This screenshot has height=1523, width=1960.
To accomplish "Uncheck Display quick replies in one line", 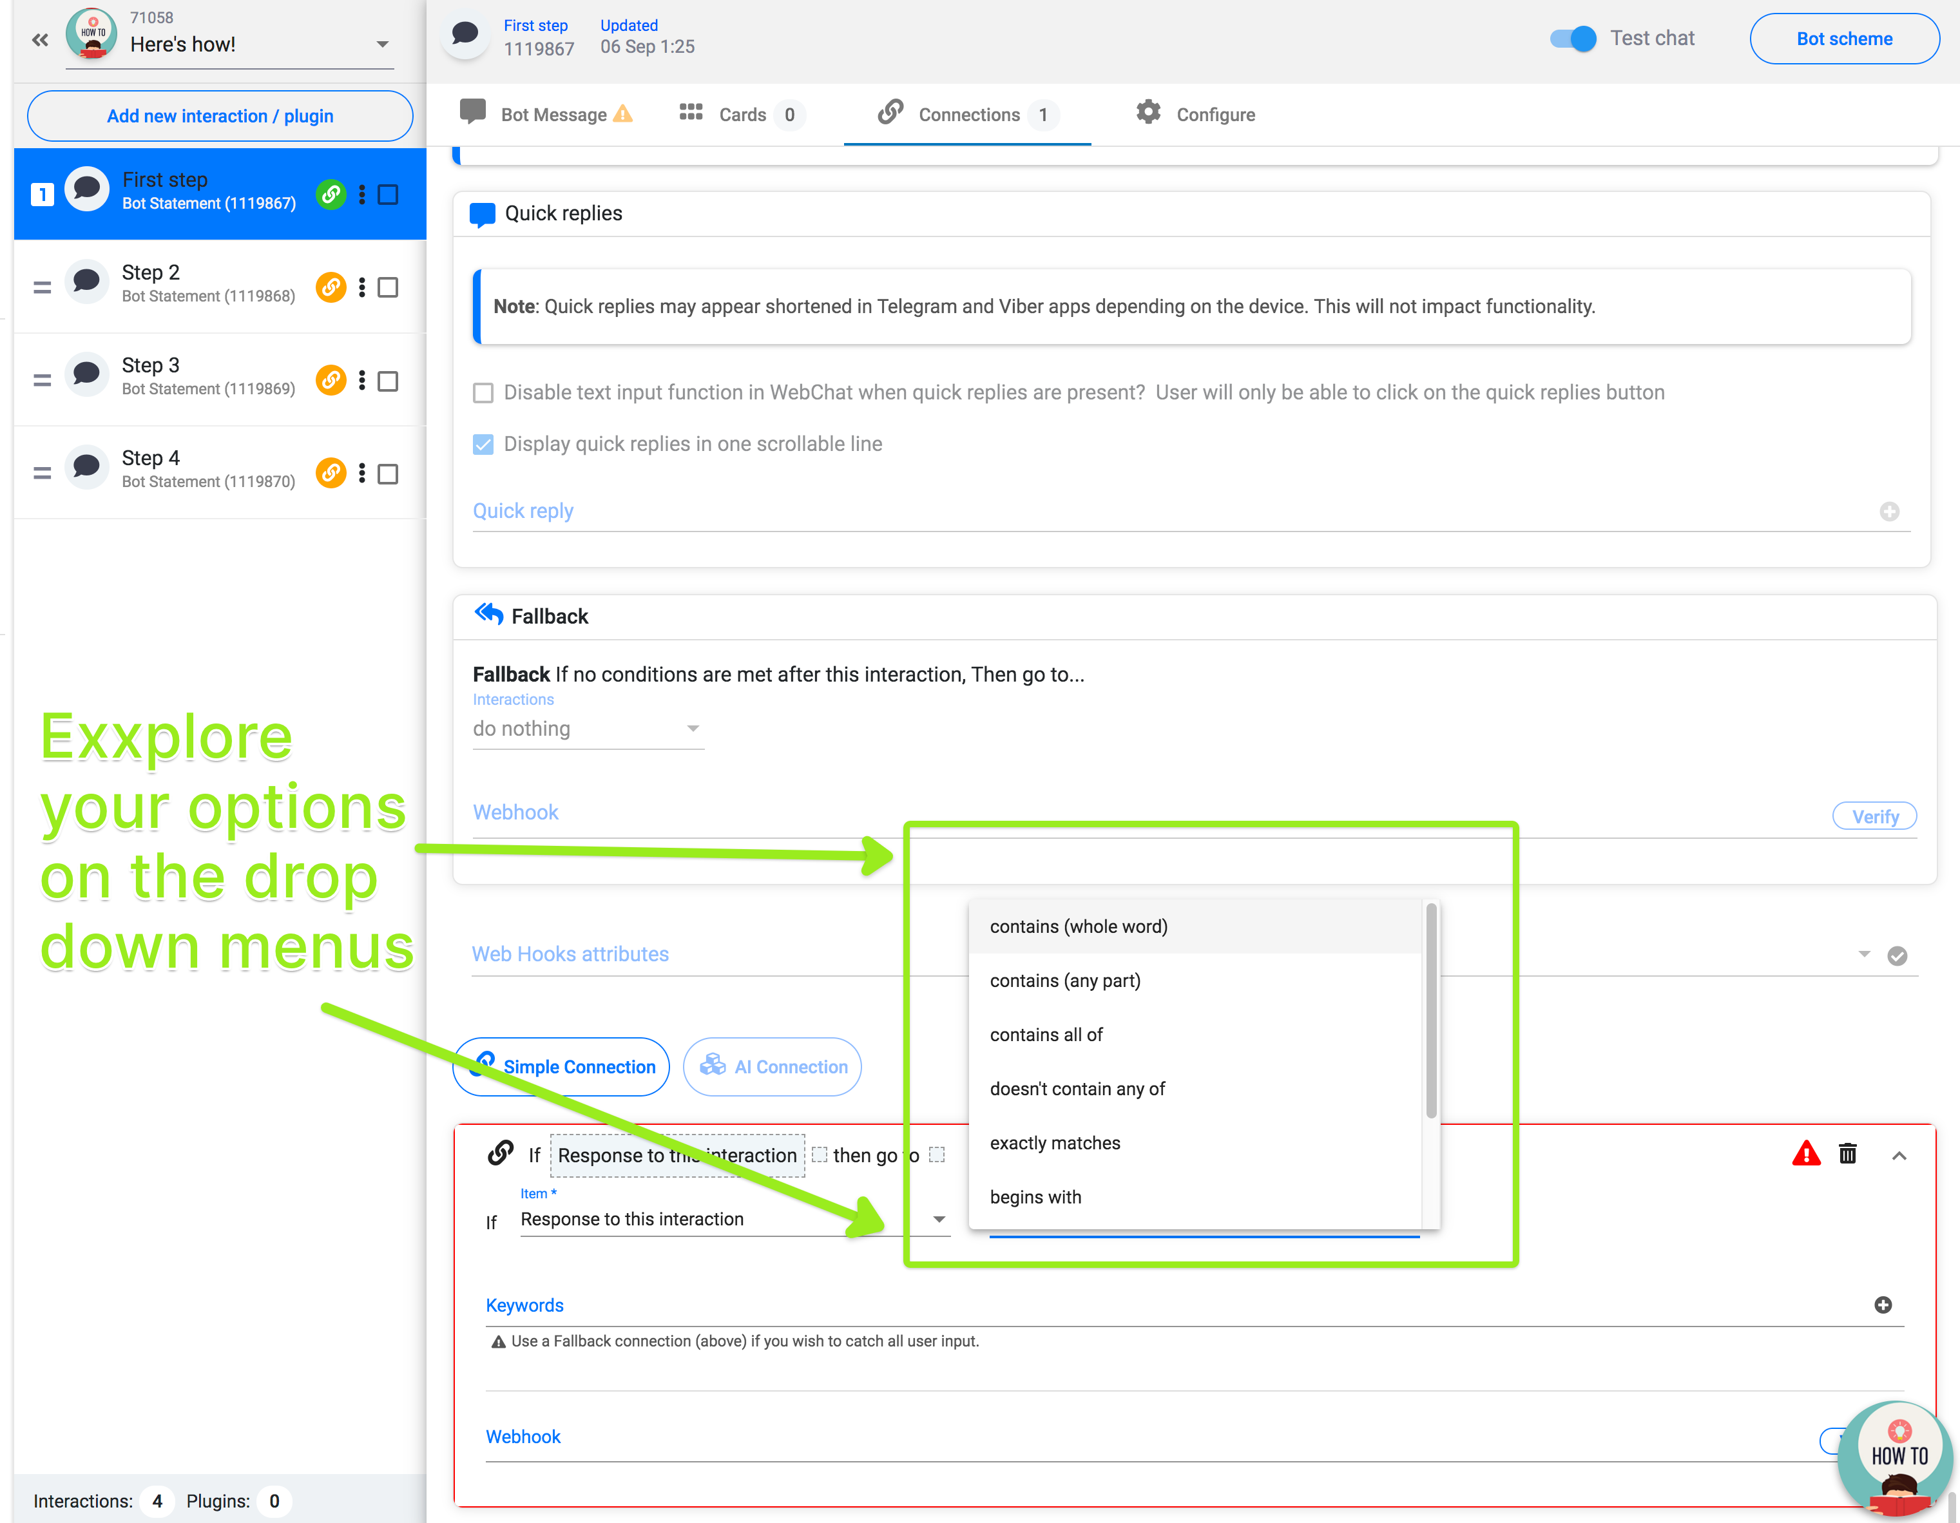I will [483, 445].
